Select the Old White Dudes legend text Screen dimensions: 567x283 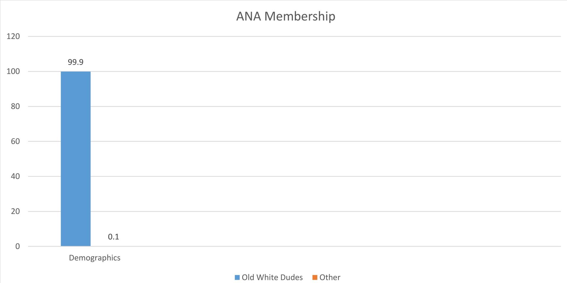[x=272, y=277]
